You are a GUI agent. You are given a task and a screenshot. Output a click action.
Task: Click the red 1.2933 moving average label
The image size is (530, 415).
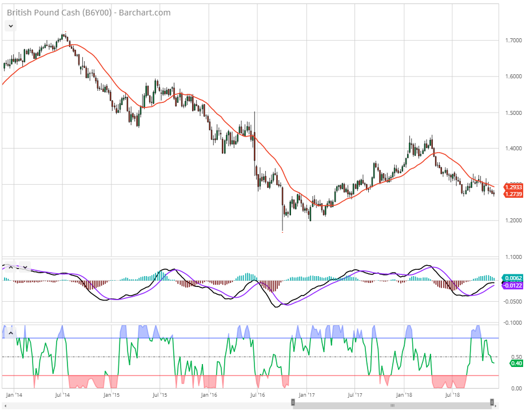tap(513, 187)
